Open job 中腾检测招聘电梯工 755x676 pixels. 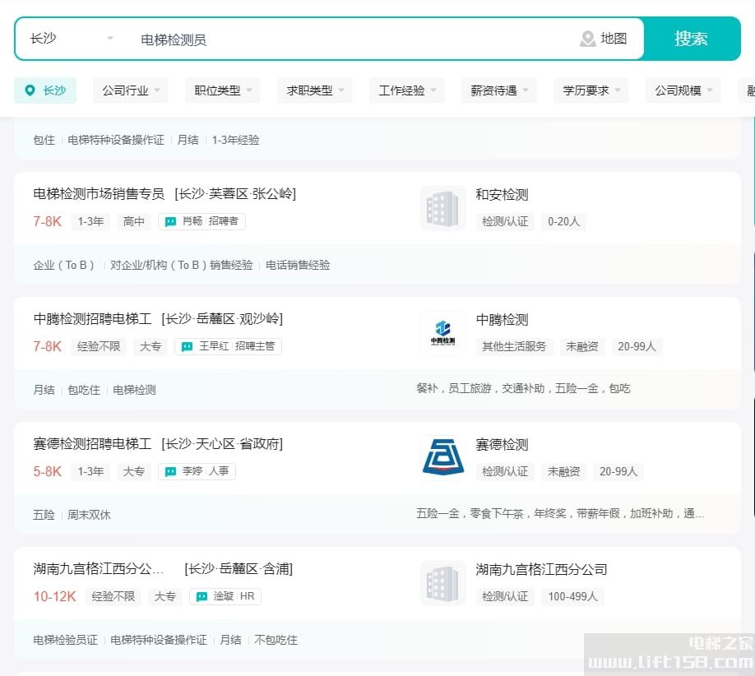[x=92, y=319]
